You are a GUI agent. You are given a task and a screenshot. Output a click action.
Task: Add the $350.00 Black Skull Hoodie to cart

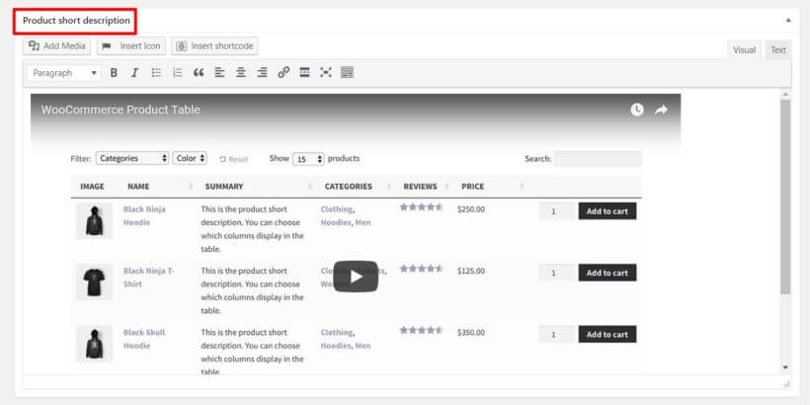607,334
